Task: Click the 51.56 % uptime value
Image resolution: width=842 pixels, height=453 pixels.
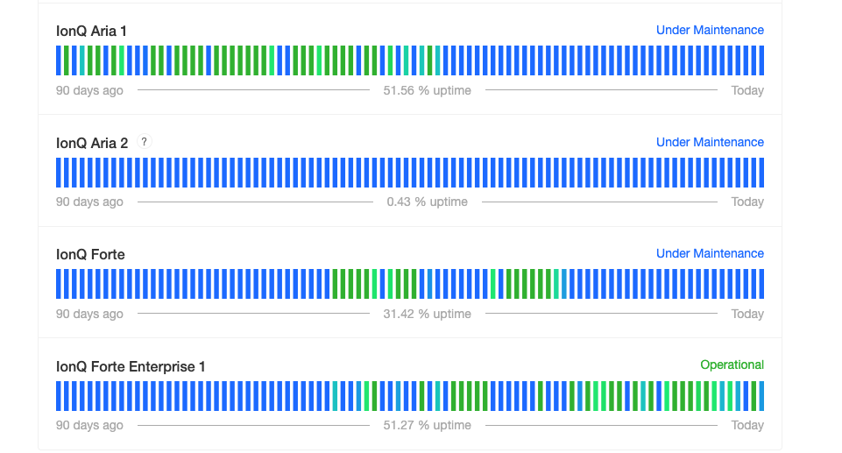Action: pyautogui.click(x=427, y=91)
